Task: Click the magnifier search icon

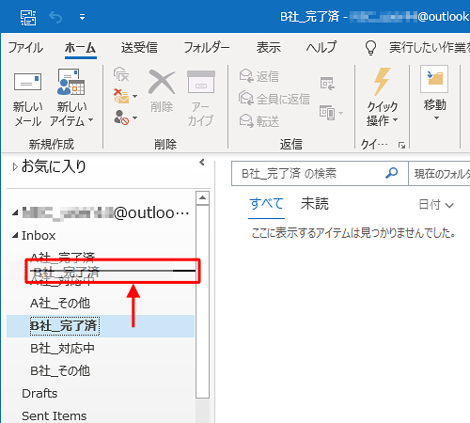Action: pyautogui.click(x=392, y=173)
